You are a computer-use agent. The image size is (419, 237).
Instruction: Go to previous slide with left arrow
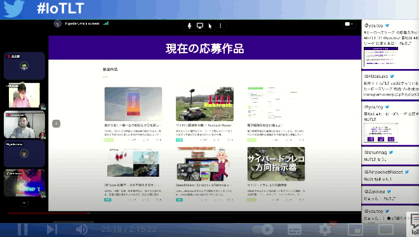coord(56,124)
